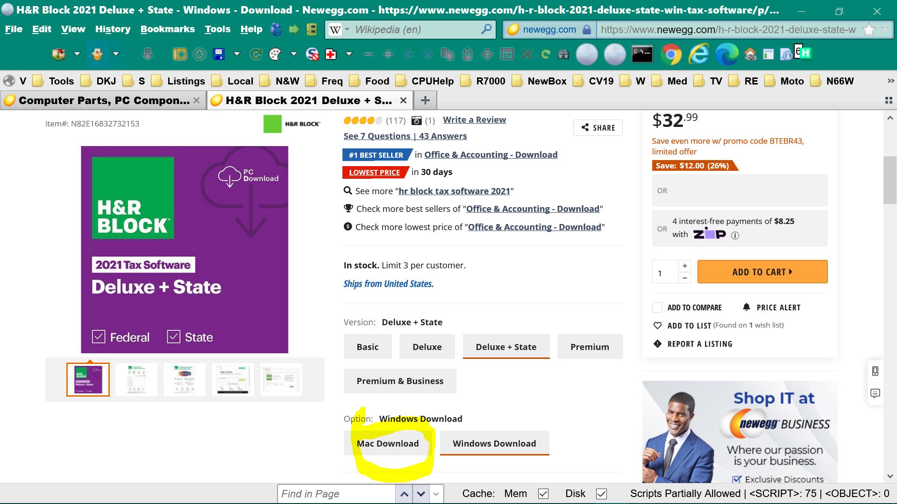Click the zoom out minus toolbar icon
Image resolution: width=897 pixels, height=504 pixels.
(369, 55)
